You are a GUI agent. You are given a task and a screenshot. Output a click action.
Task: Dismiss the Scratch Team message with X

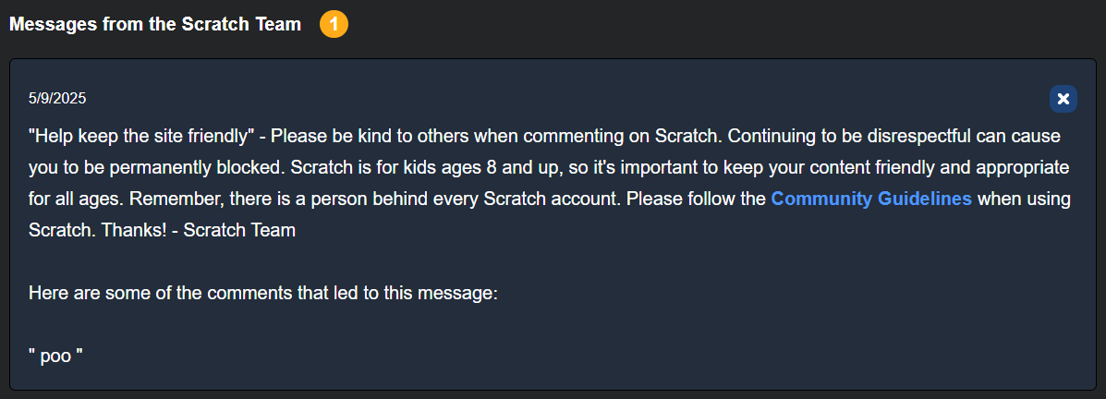[x=1063, y=99]
